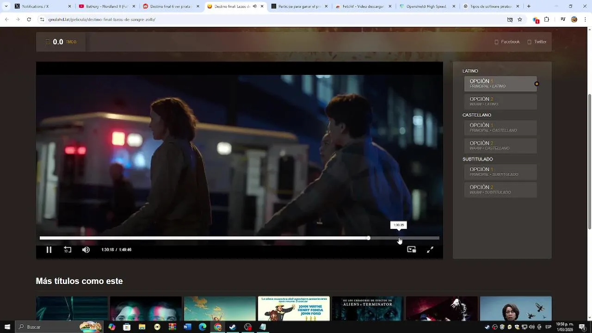Screen dimensions: 592x333
Task: Mute the video player volume
Action: 86,250
